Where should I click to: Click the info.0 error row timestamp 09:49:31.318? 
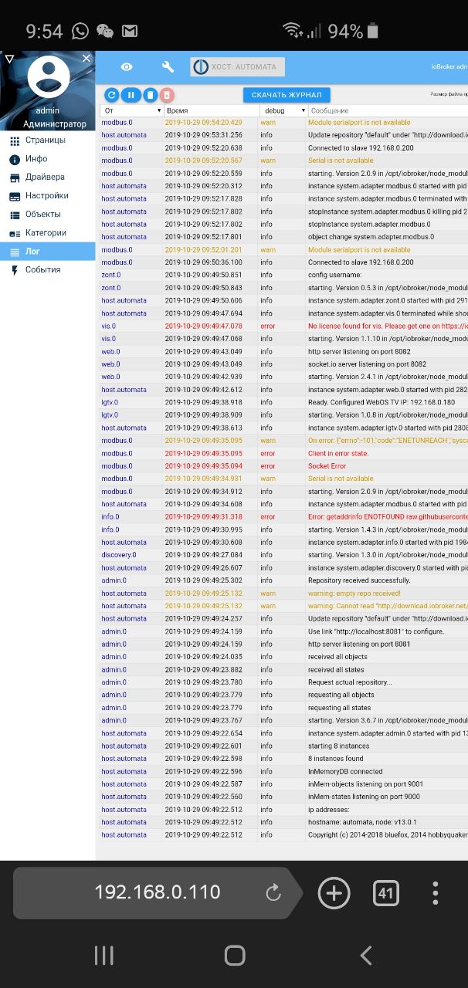(203, 517)
